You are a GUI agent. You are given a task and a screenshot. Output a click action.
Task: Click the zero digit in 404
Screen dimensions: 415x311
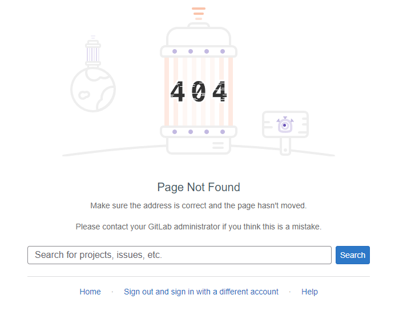pyautogui.click(x=199, y=91)
